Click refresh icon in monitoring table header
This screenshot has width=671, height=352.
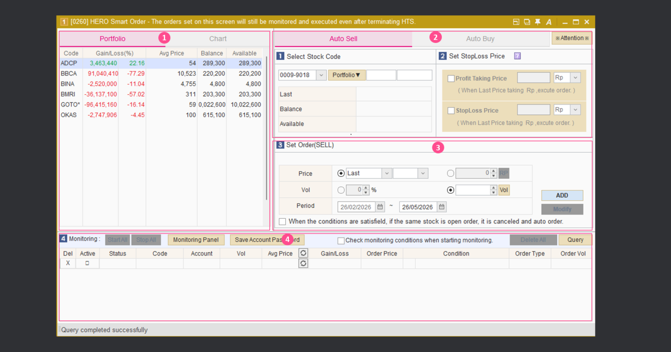click(303, 253)
